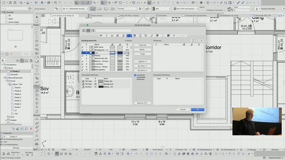The width and height of the screenshot is (285, 160).
Task: Select the Text tool (A icon)
Action: 37,136
